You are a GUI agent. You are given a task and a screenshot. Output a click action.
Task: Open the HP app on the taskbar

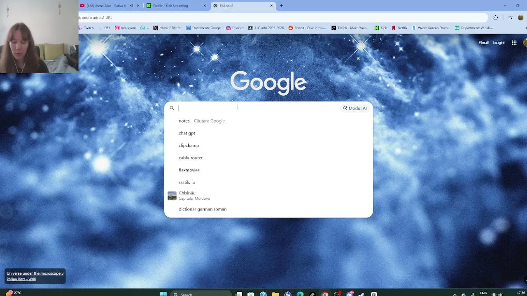(x=288, y=294)
